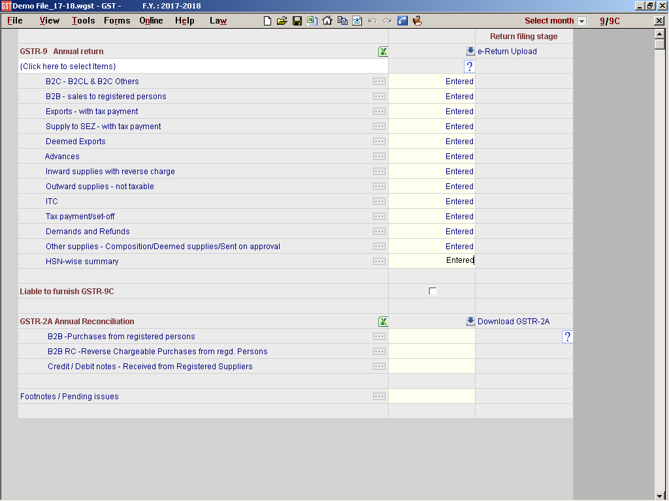Click the Download GSTR-2A link
Image resolution: width=669 pixels, height=501 pixels.
pyautogui.click(x=514, y=322)
